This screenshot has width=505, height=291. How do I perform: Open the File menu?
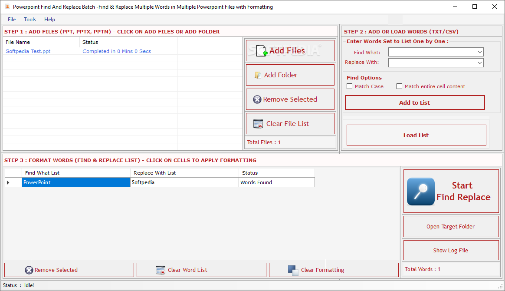tap(12, 20)
